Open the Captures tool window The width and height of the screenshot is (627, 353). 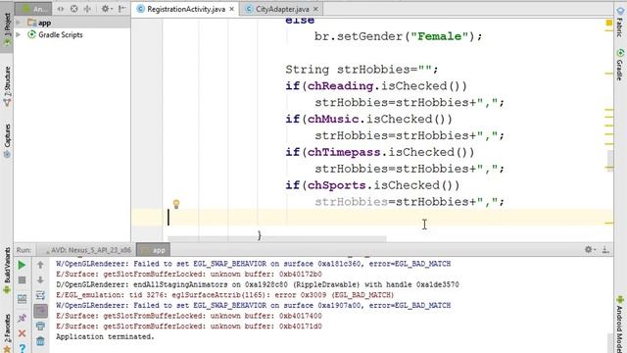click(x=7, y=141)
